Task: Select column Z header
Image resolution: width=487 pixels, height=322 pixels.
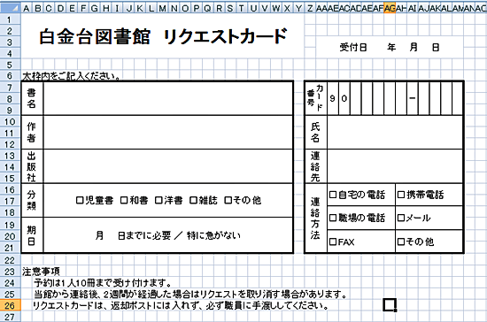Action: tap(310, 8)
